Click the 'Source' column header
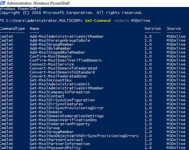Image resolution: width=189 pixels, height=150 pixels. pos(174,28)
